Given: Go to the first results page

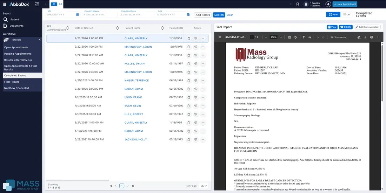Looking at the screenshot, I should (111, 186).
